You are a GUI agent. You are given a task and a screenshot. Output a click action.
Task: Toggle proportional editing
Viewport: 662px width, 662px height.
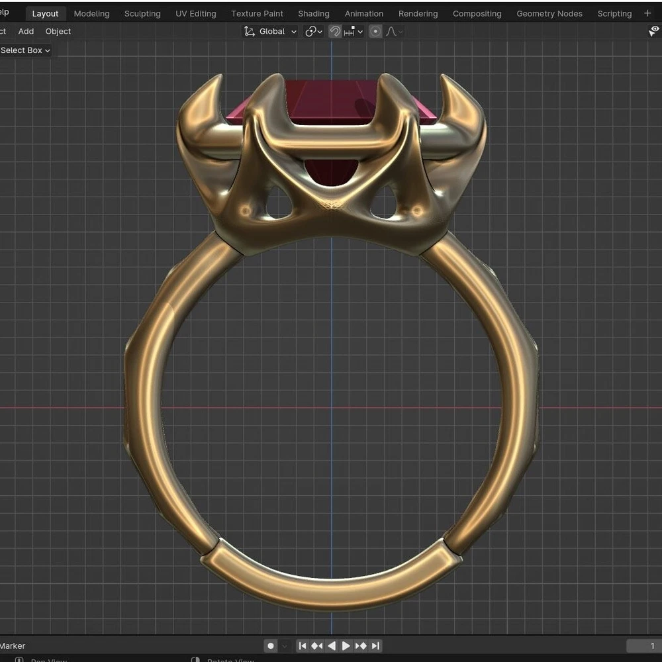pyautogui.click(x=375, y=31)
